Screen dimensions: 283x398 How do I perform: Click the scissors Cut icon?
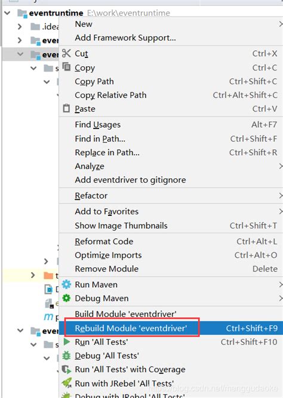pyautogui.click(x=66, y=53)
